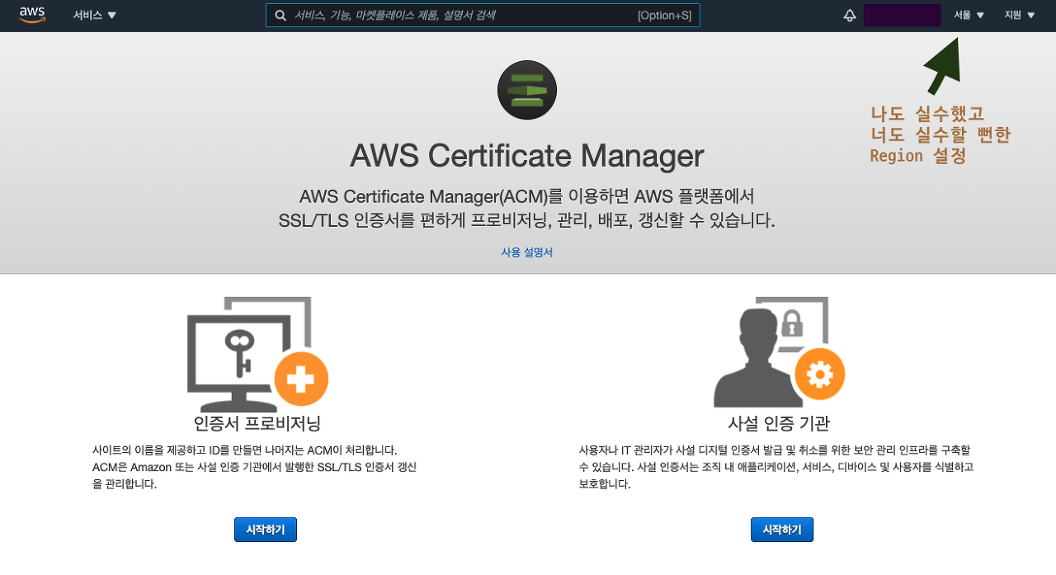
Task: Click the private certificate authority icon
Action: click(x=779, y=352)
